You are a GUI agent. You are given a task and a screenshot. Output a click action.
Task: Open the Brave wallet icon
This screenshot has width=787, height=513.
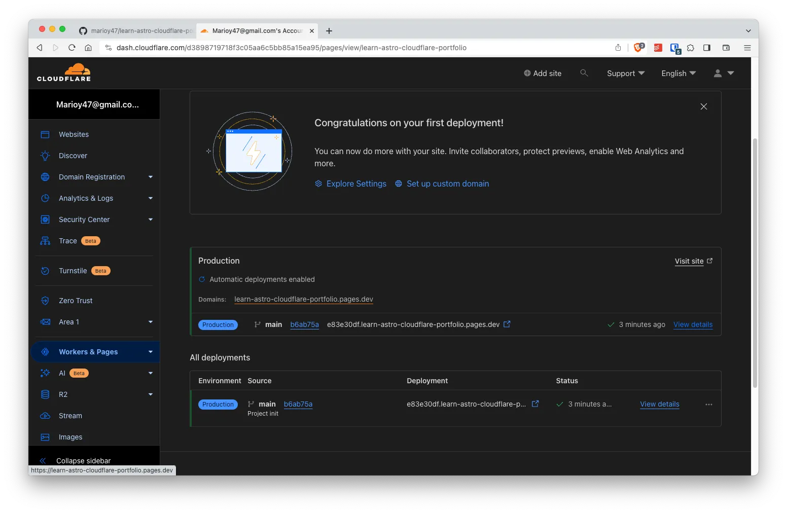726,48
